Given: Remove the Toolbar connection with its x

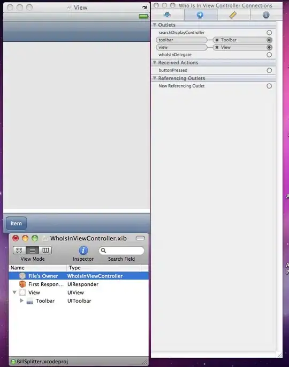Looking at the screenshot, I should point(217,40).
